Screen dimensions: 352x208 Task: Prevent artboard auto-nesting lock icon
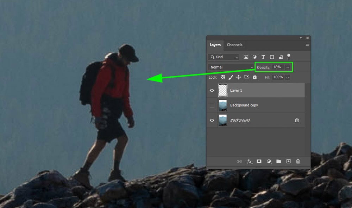pyautogui.click(x=246, y=77)
